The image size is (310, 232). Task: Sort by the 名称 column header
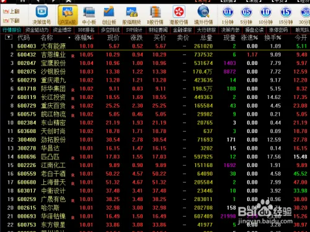[46, 38]
